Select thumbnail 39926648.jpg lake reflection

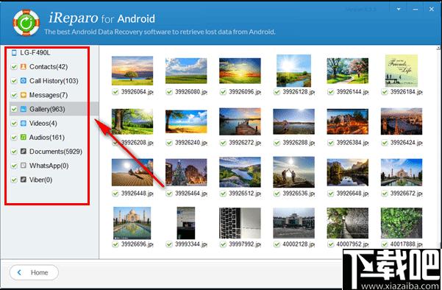348,172
